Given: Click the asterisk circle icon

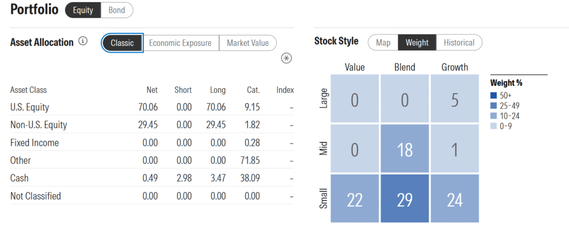Looking at the screenshot, I should click(287, 58).
